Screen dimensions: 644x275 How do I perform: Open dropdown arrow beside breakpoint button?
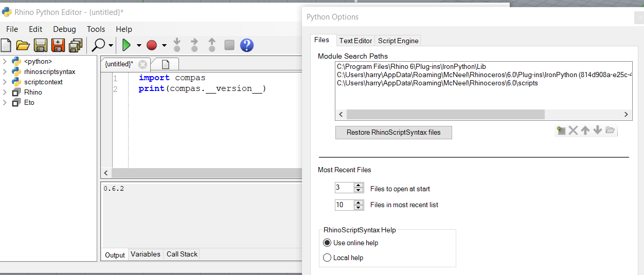coord(164,45)
